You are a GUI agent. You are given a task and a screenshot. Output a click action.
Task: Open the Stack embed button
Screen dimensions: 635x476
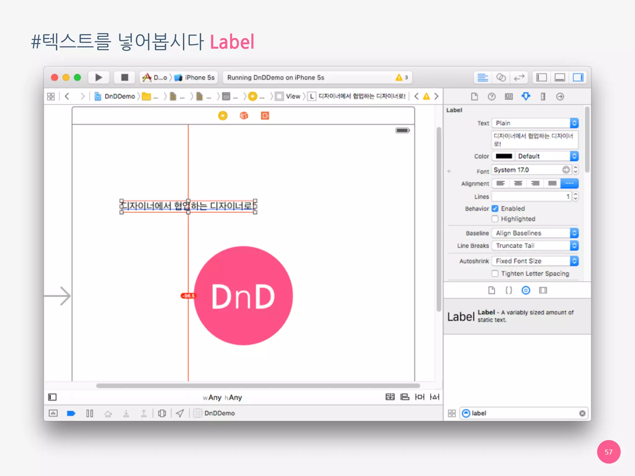pos(390,397)
